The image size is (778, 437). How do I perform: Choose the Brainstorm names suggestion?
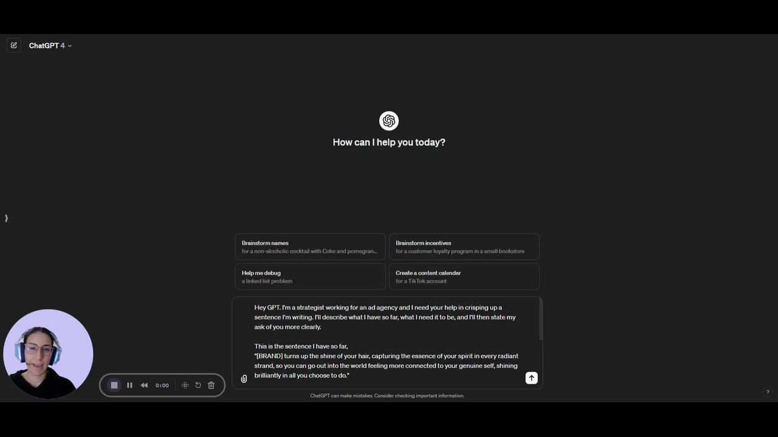pyautogui.click(x=310, y=246)
